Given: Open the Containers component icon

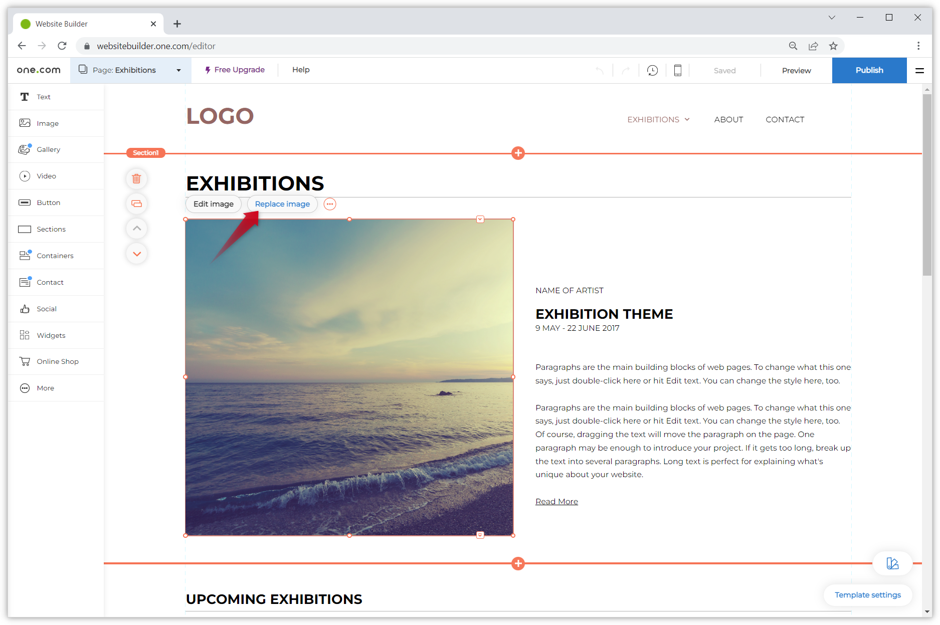Looking at the screenshot, I should pos(25,256).
